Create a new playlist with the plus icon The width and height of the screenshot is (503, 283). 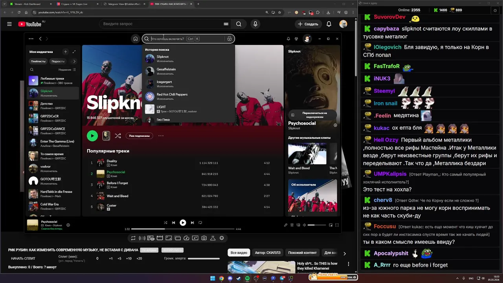tap(66, 51)
